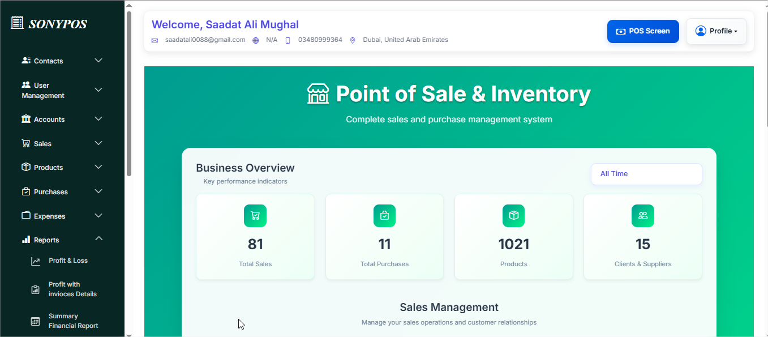Click the email envelope icon in header
The width and height of the screenshot is (768, 337).
tap(155, 40)
